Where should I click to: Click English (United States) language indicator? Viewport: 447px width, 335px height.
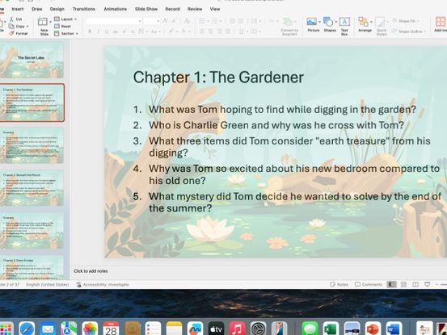pos(48,284)
